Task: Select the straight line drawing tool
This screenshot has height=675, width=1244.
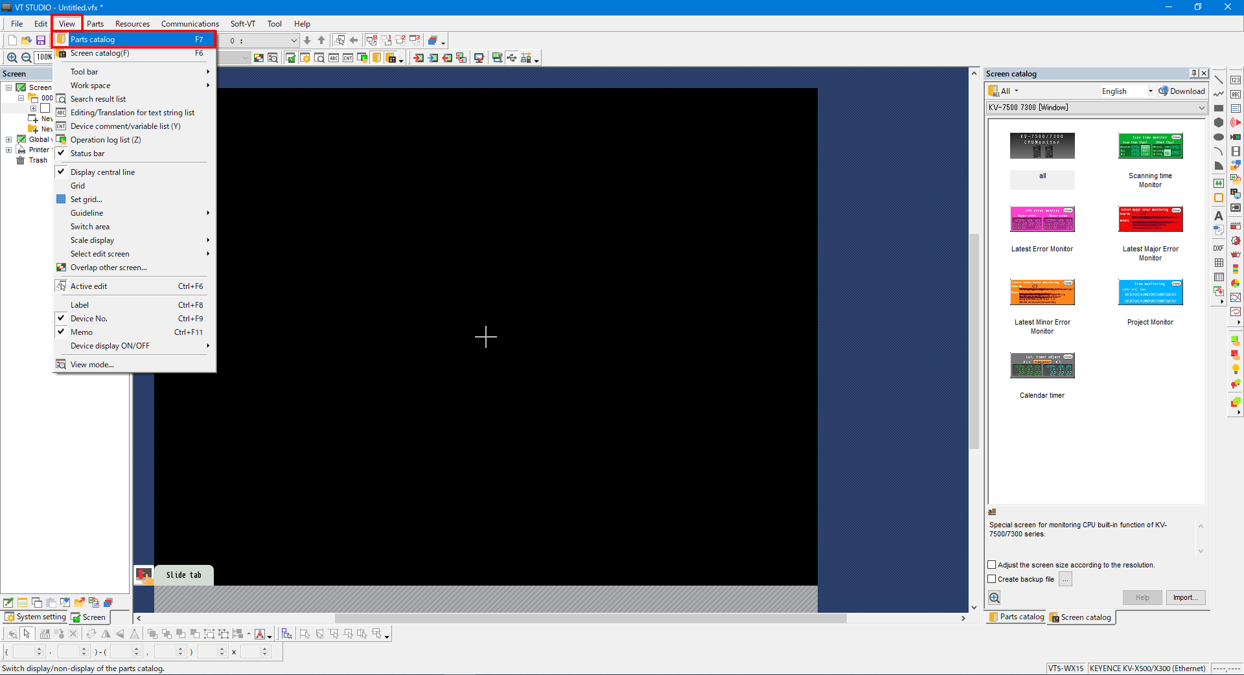Action: tap(1219, 80)
